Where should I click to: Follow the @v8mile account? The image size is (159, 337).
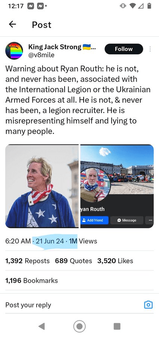[124, 49]
